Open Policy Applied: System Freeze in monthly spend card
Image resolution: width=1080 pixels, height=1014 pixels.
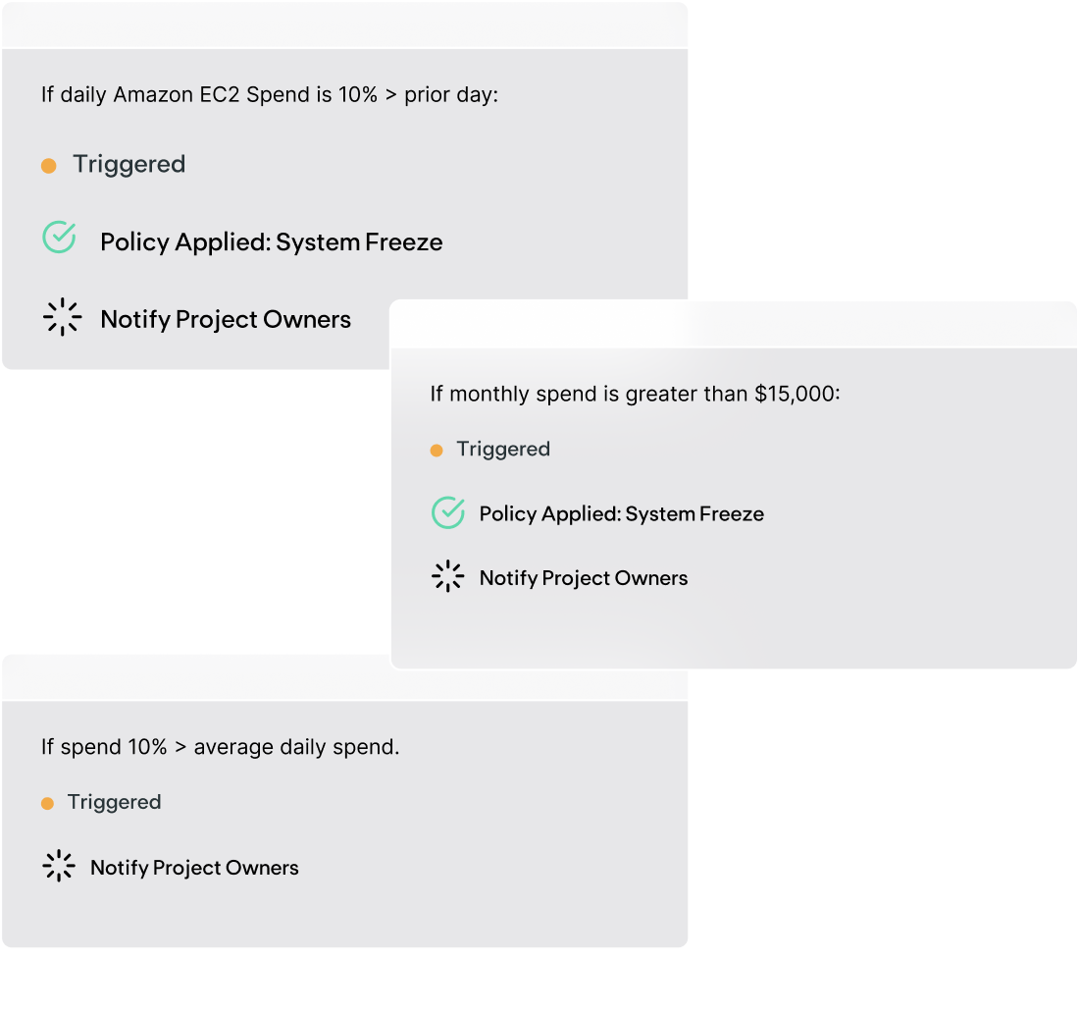point(621,514)
